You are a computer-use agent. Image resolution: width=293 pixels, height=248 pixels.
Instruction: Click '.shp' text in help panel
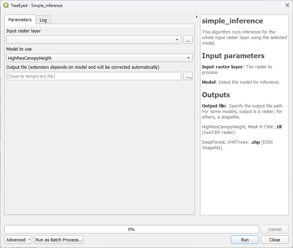[x=255, y=142]
